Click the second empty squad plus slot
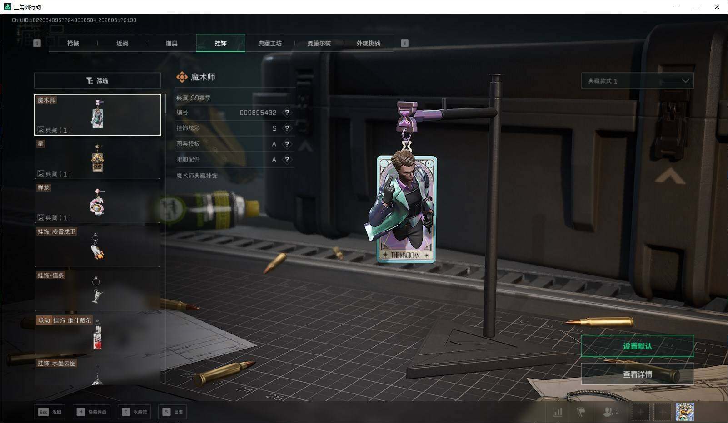 click(663, 412)
